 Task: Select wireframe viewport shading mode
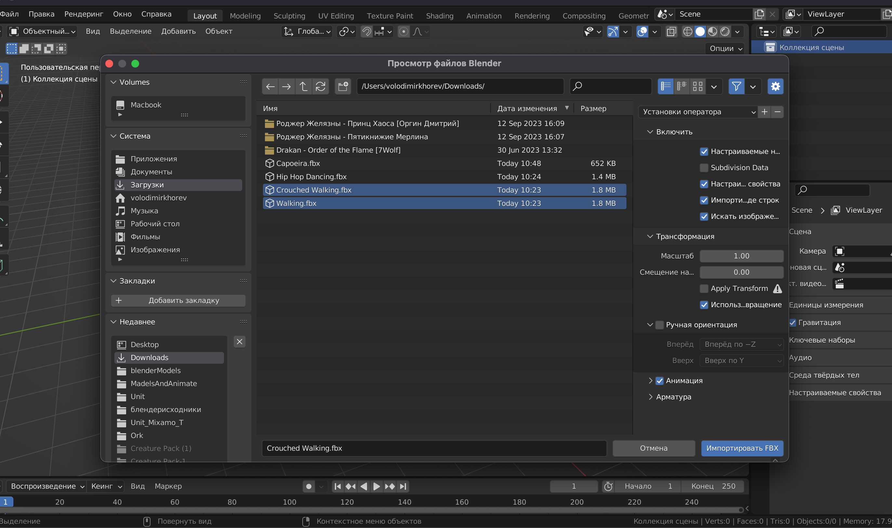688,32
